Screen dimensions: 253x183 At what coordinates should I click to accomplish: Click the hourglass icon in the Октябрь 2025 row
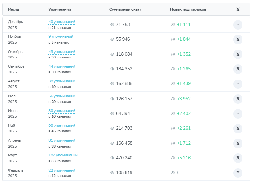238,54
